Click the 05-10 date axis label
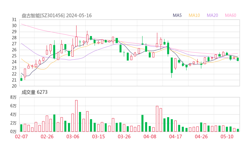243x144 pixels. click(227, 136)
